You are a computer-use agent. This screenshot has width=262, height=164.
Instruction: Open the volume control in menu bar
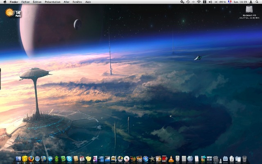coord(210,2)
